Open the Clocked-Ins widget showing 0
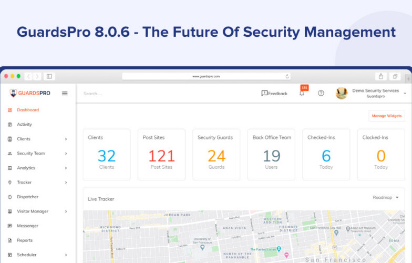Screen dimensions: 412x263 point(381,155)
